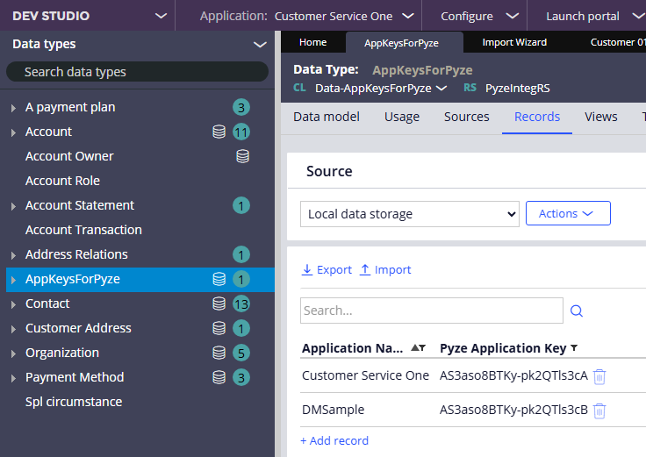Screen dimensions: 646x457
Task: Click the search magnifier icon
Action: click(x=577, y=311)
